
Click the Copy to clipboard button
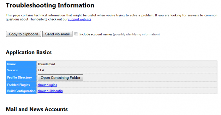[x=23, y=34]
